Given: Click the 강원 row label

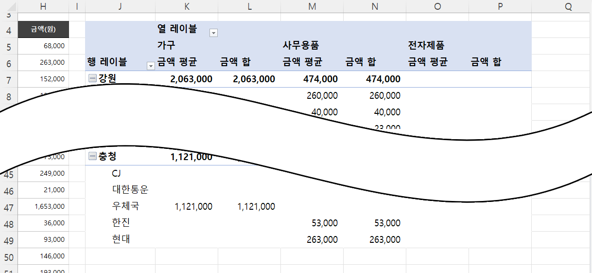Looking at the screenshot, I should (x=107, y=79).
